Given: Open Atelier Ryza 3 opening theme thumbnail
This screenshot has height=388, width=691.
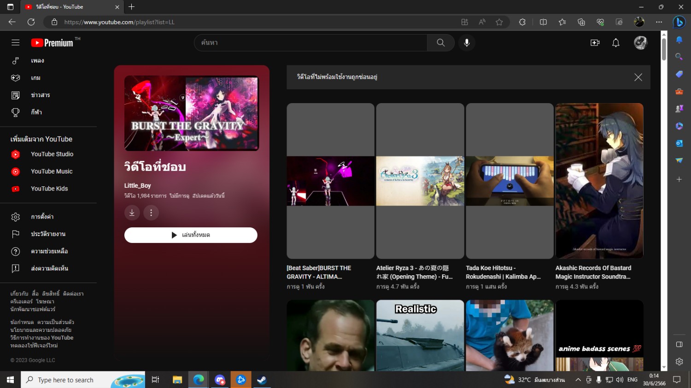Looking at the screenshot, I should click(x=420, y=181).
